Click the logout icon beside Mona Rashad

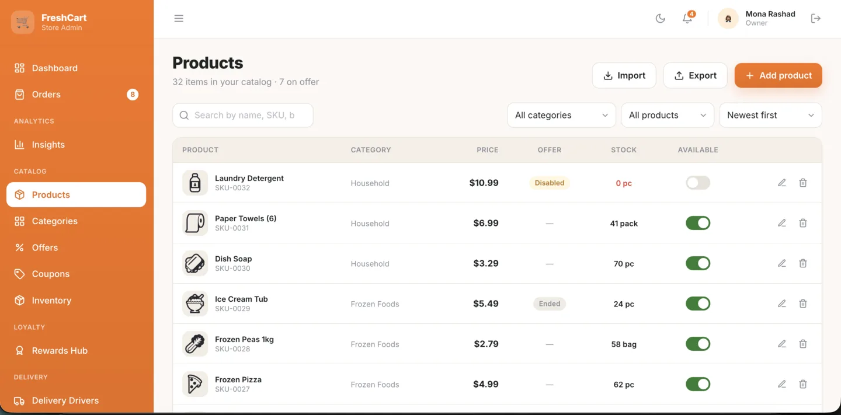pos(816,19)
